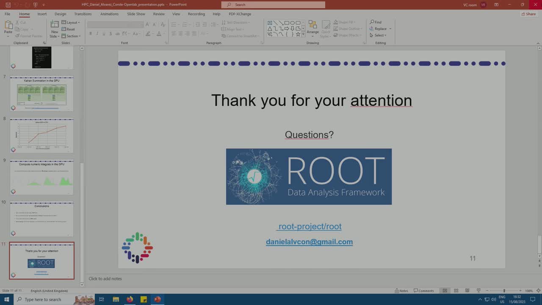The height and width of the screenshot is (305, 542).
Task: Toggle Underline formatting
Action: click(104, 33)
